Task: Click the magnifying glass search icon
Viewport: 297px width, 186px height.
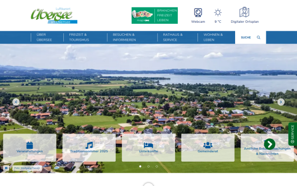Action: click(x=258, y=37)
